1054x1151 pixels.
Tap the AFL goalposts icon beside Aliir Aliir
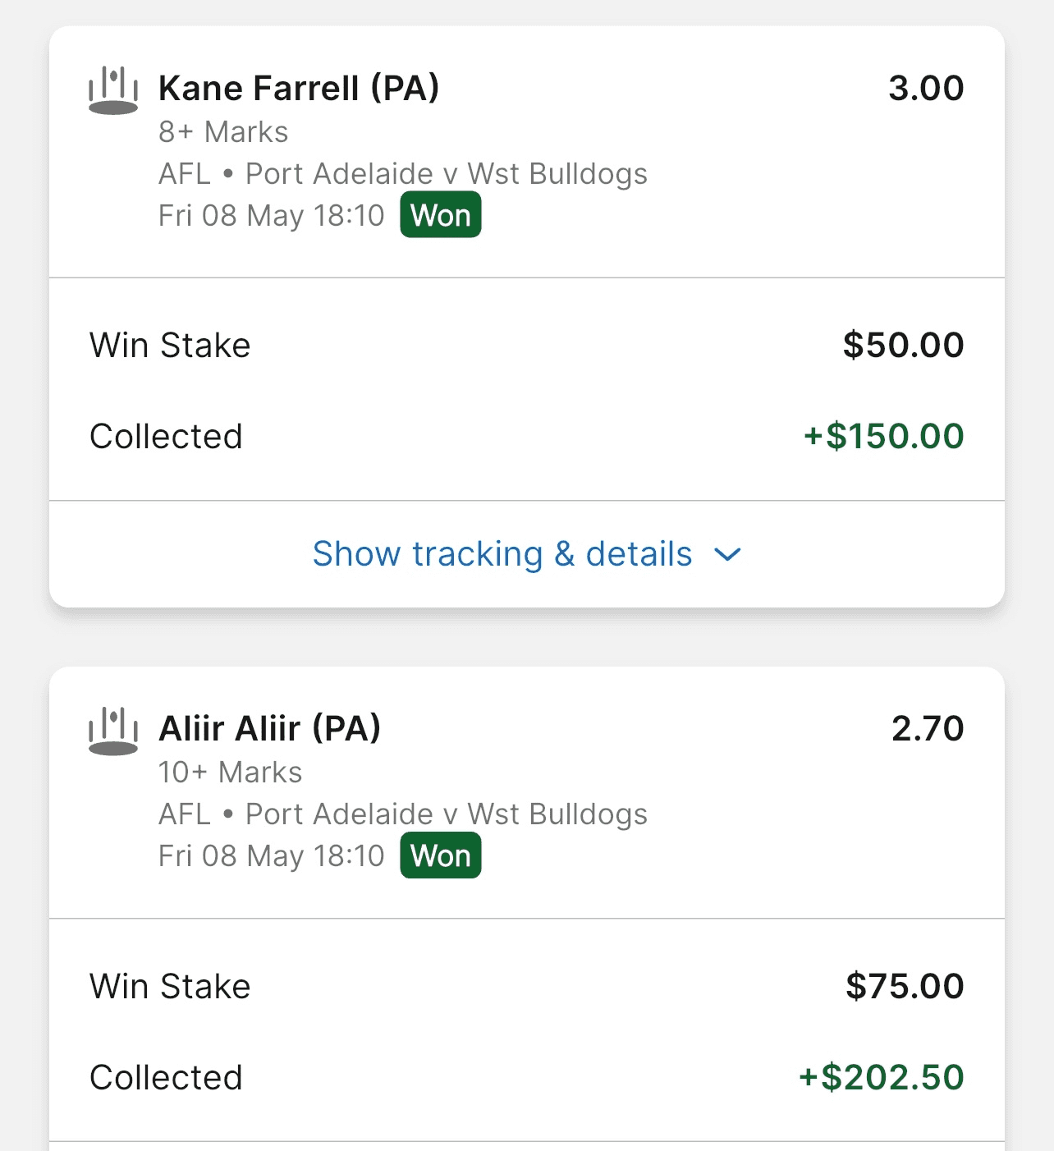[113, 731]
